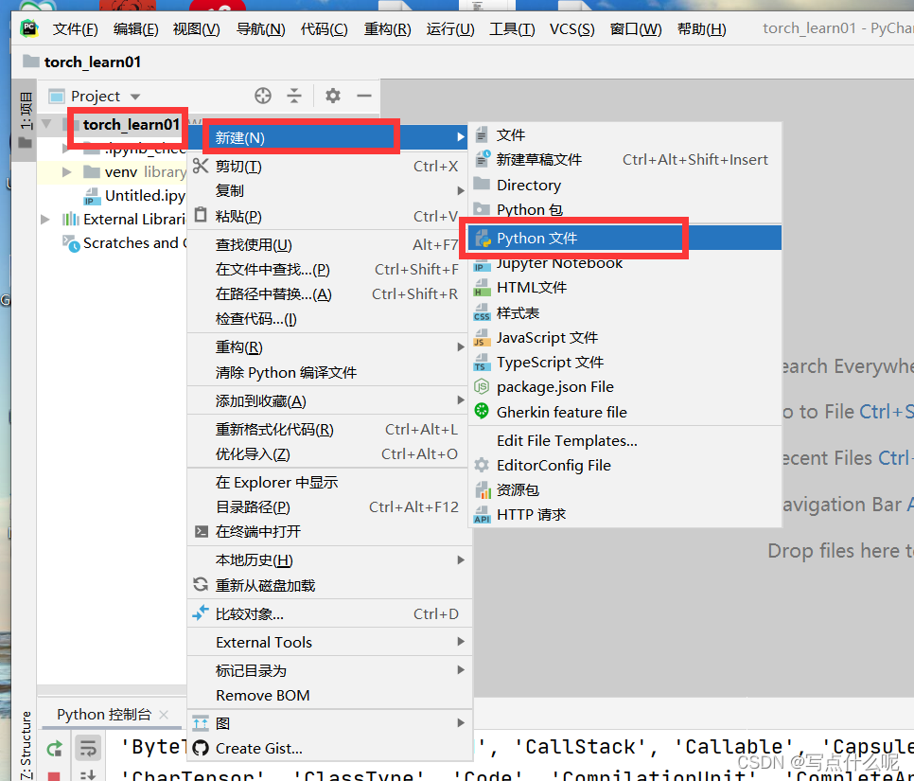The image size is (914, 781).
Task: Click the locate-file crosshair icon in Project toolbar
Action: pyautogui.click(x=263, y=96)
